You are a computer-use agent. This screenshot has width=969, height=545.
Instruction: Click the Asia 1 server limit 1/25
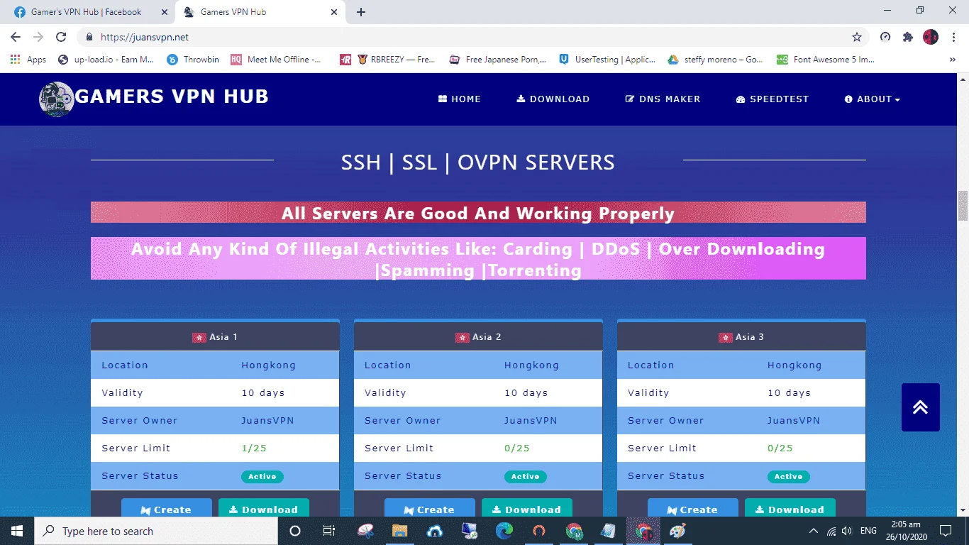[x=254, y=448]
